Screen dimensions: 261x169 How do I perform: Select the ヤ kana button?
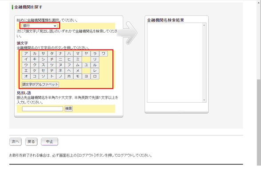point(86,54)
